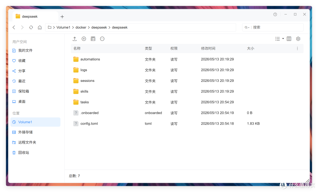Open a new tab with plus button

62,16
